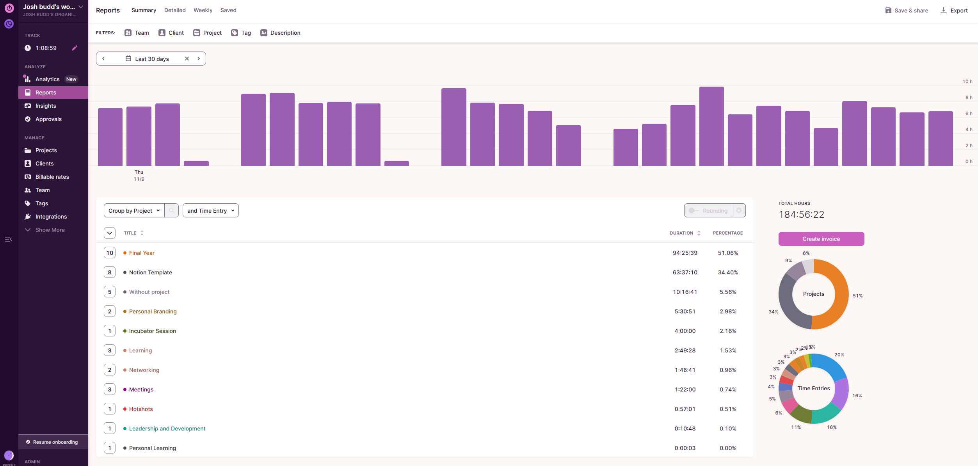Open Billable rates in the sidebar

(x=52, y=177)
